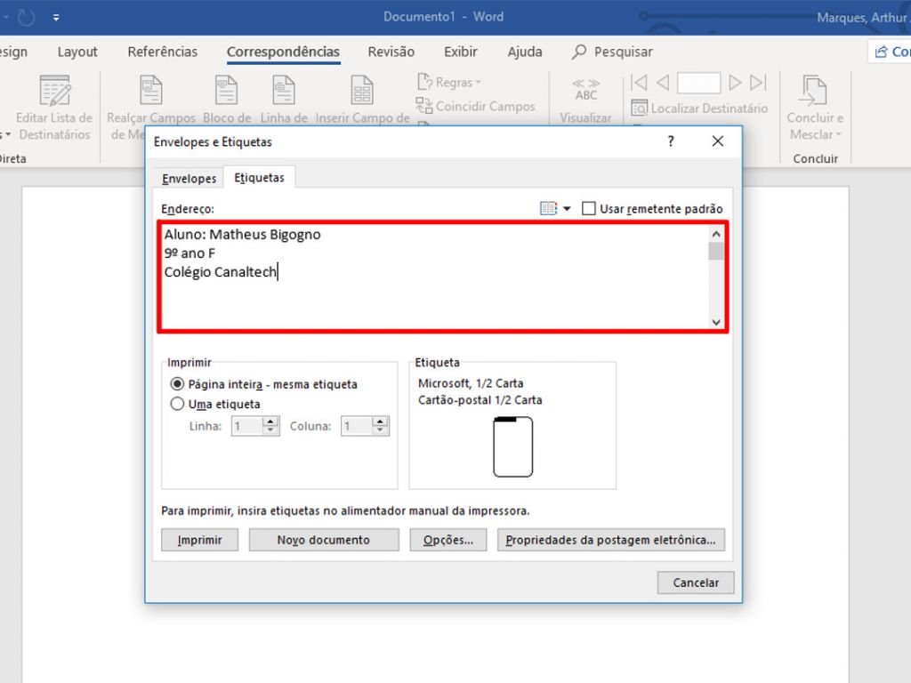Open the Concluir e Mesclar menu

tap(815, 108)
